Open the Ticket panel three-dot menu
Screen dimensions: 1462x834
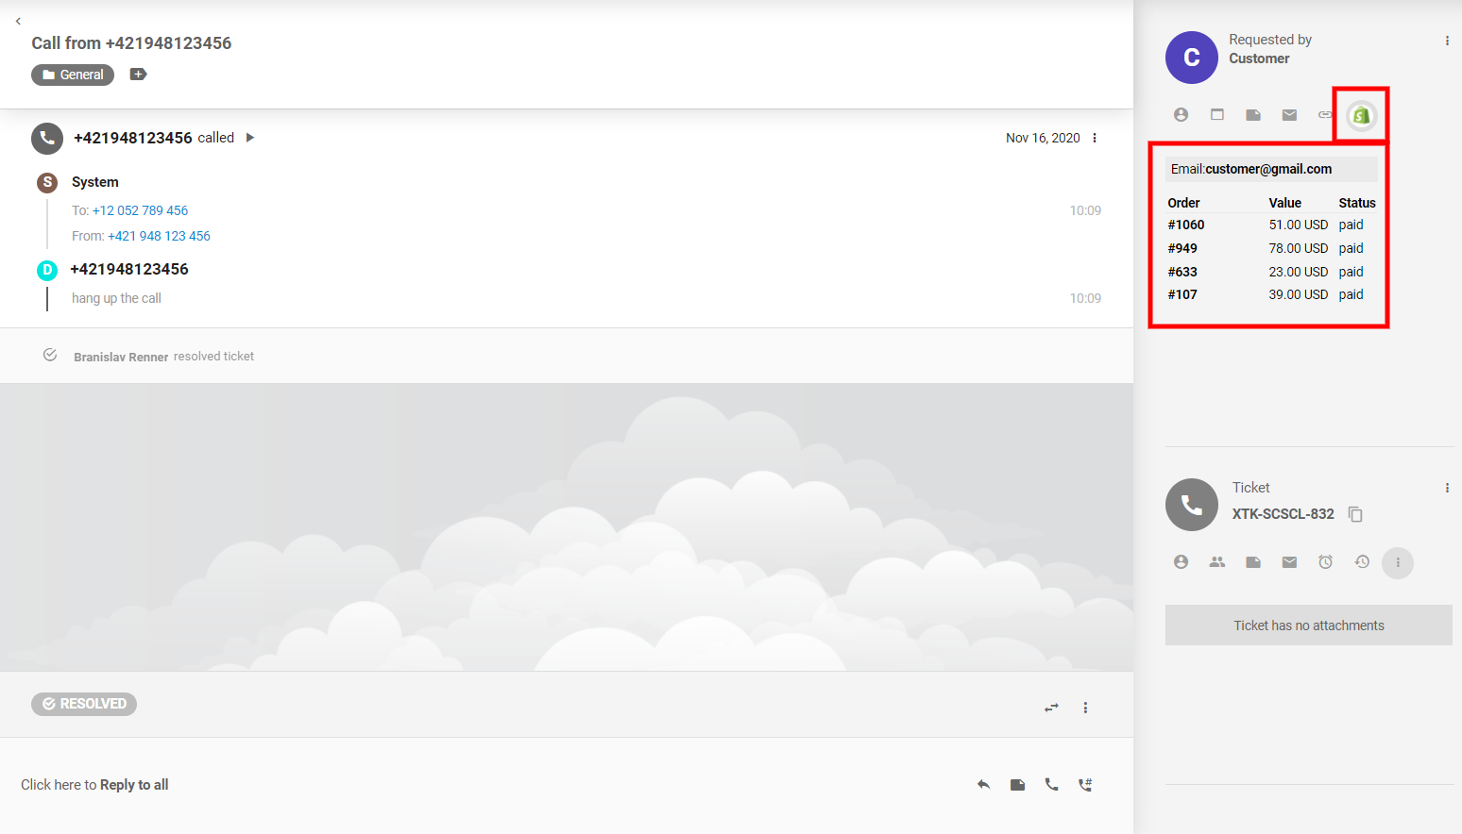tap(1447, 488)
